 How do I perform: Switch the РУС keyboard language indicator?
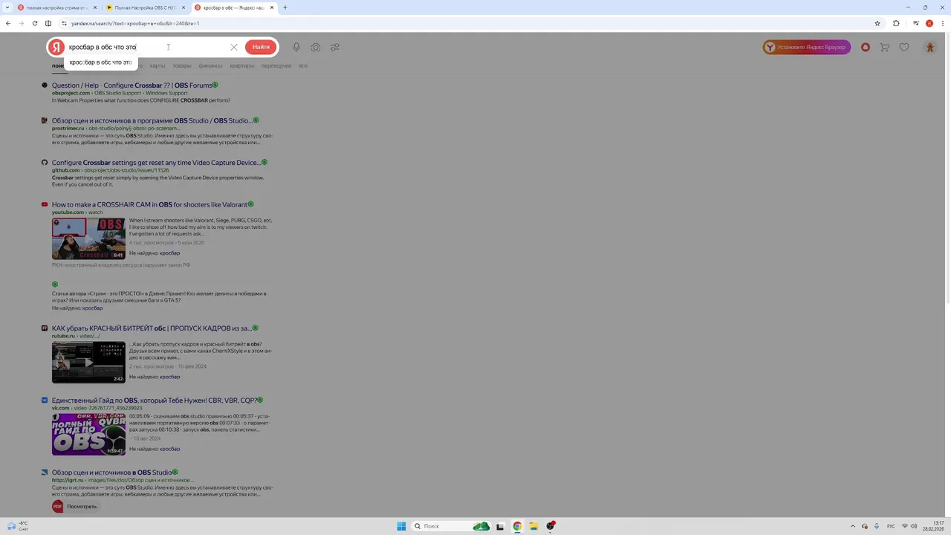[x=891, y=526]
